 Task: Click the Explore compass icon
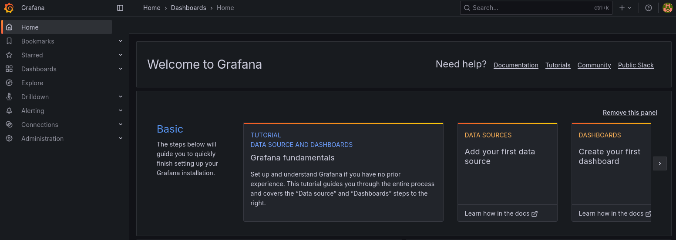9,83
